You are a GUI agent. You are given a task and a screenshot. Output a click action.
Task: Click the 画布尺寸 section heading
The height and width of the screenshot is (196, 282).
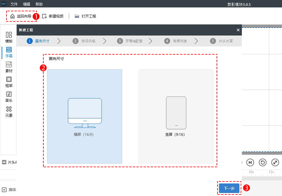point(56,59)
